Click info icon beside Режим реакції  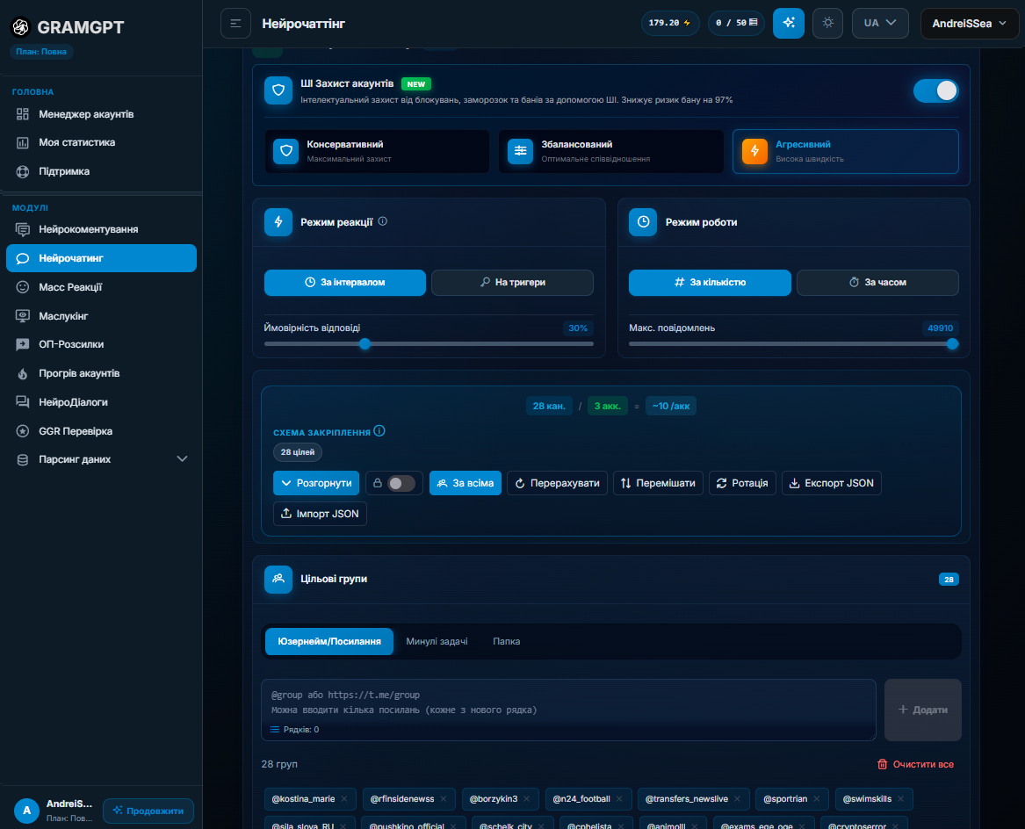383,221
